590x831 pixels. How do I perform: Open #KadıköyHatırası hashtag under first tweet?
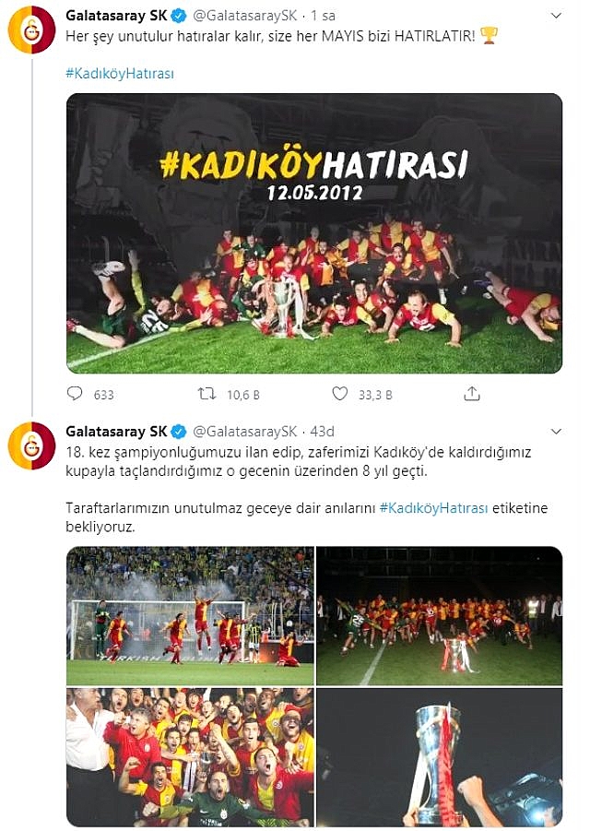click(120, 73)
